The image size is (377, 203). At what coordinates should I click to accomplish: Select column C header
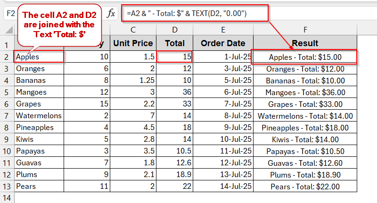133,30
